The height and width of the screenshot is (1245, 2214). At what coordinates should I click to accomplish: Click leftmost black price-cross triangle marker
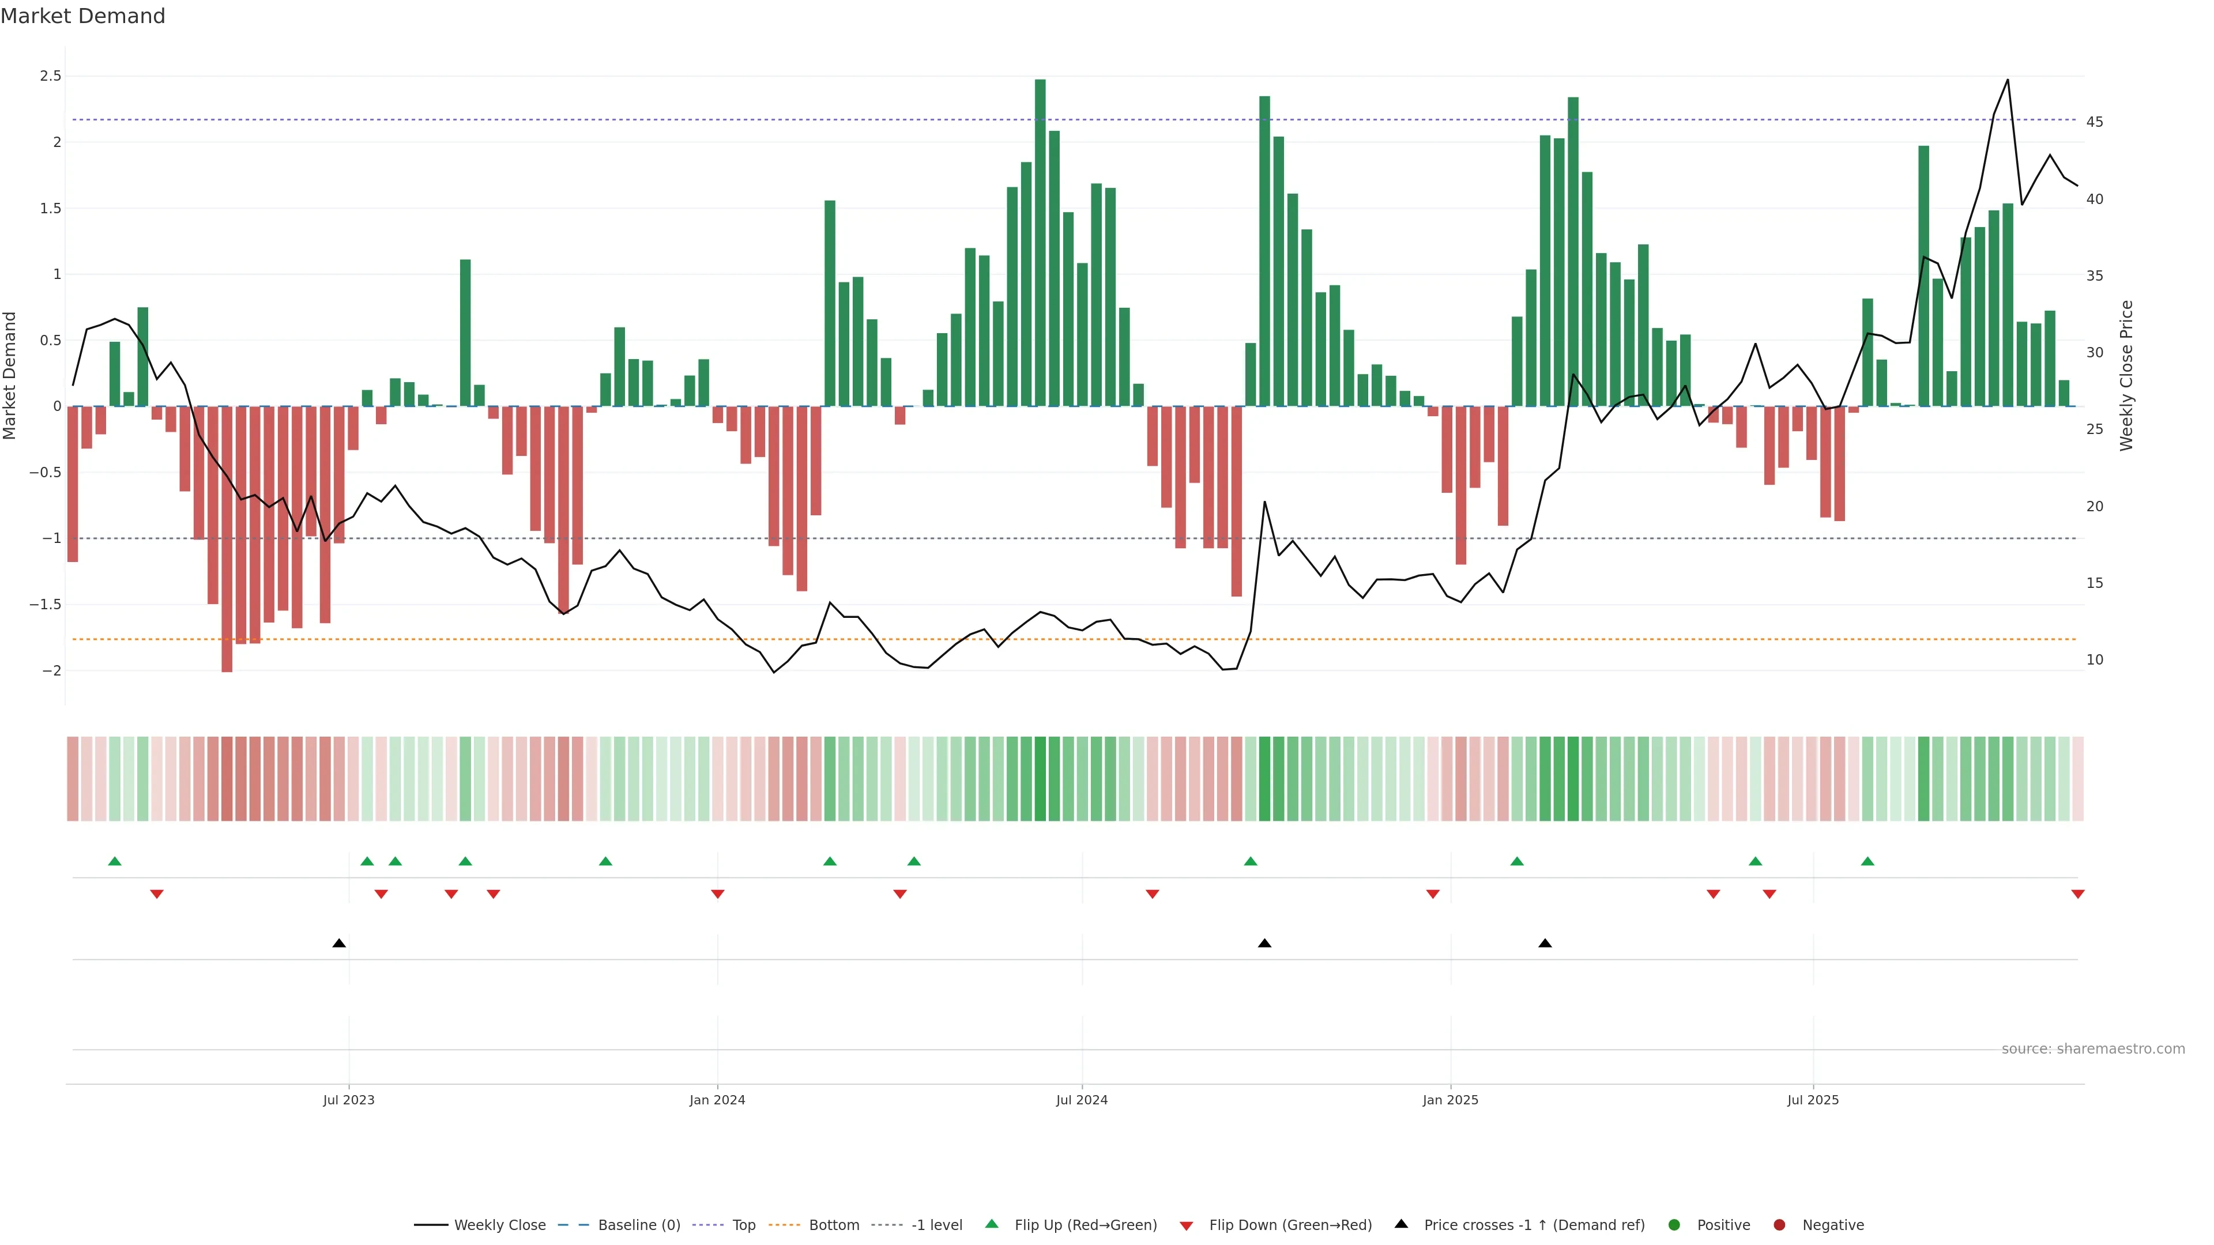(340, 944)
